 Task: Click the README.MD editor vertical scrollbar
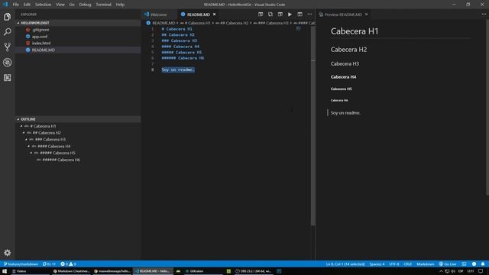click(x=313, y=126)
